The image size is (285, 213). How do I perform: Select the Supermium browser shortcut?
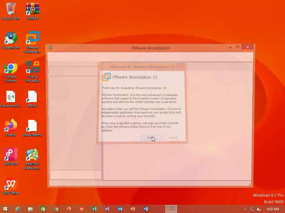click(x=11, y=40)
